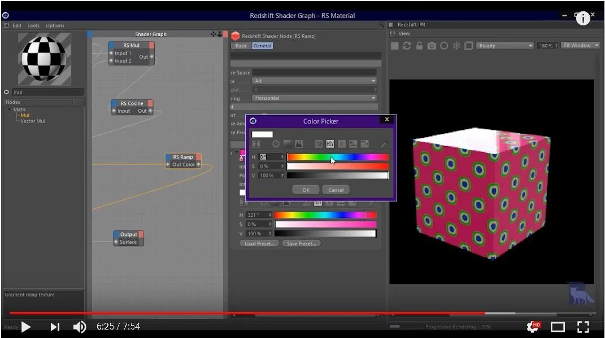The image size is (605, 338).
Task: Click the magnifier search icon in the Shader Graph menu bar
Action: (381, 25)
